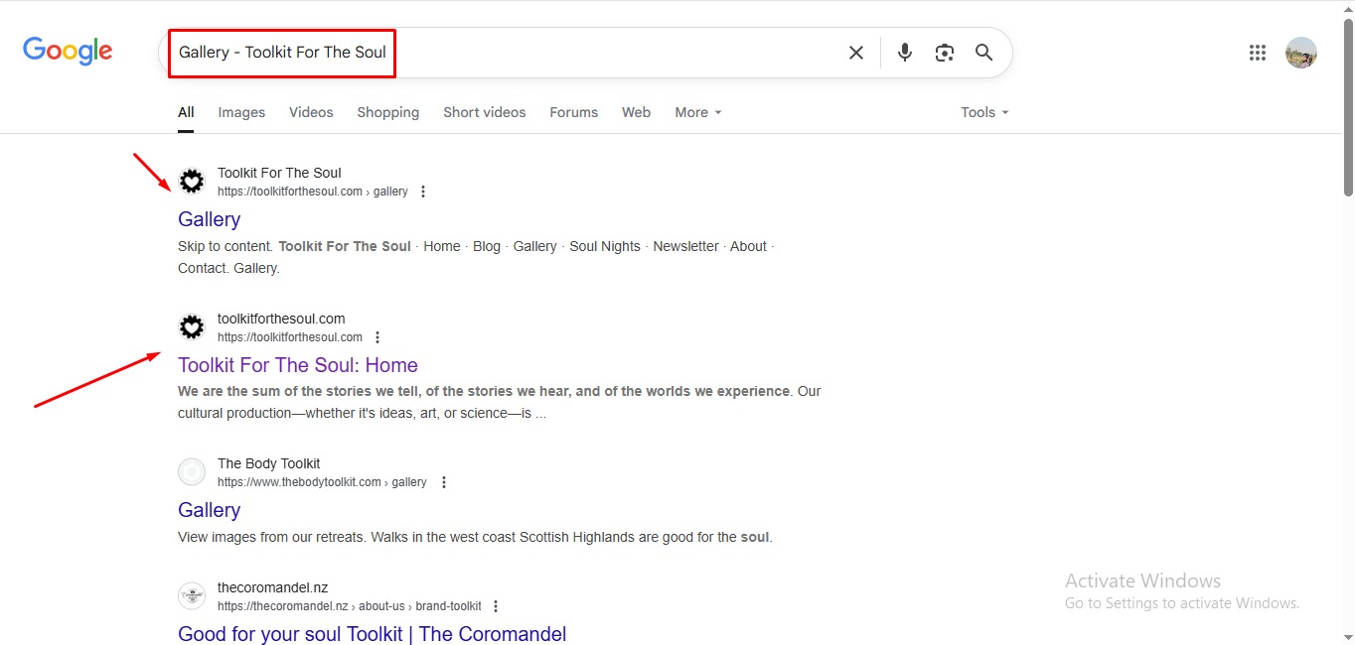Switch to the Images tab
1355x645 pixels.
click(x=241, y=112)
